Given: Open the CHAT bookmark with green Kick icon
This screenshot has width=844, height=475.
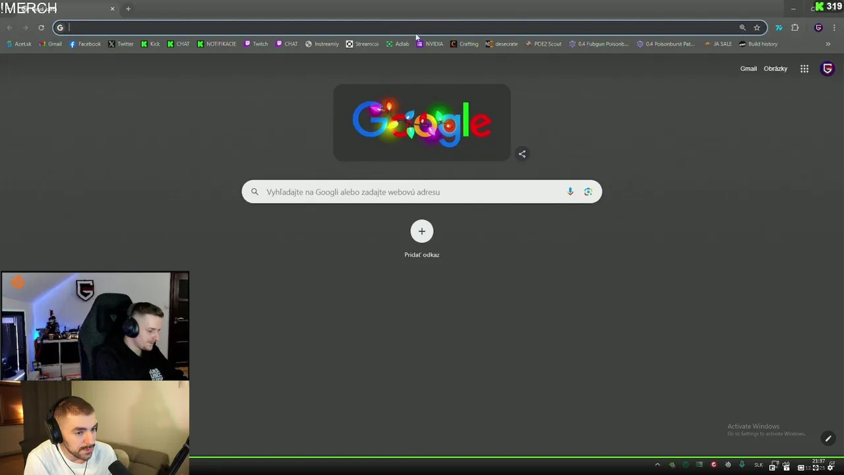Looking at the screenshot, I should click(179, 44).
